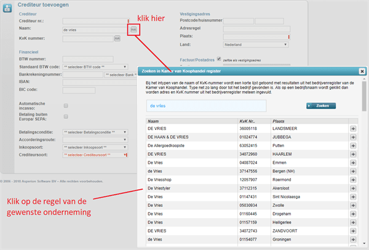Click the Adresregel input field
369x250 pixels.
tap(256, 29)
